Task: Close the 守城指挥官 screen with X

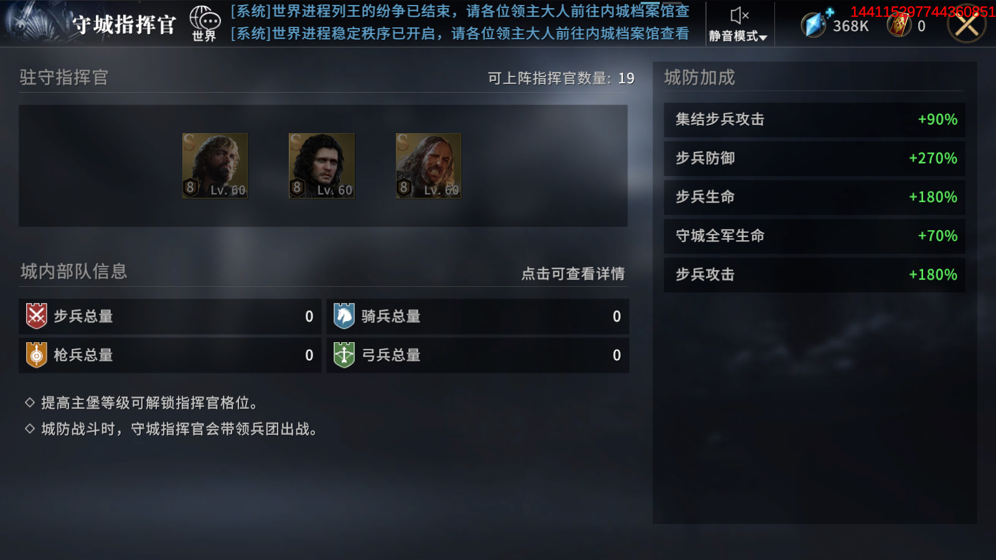Action: click(967, 24)
